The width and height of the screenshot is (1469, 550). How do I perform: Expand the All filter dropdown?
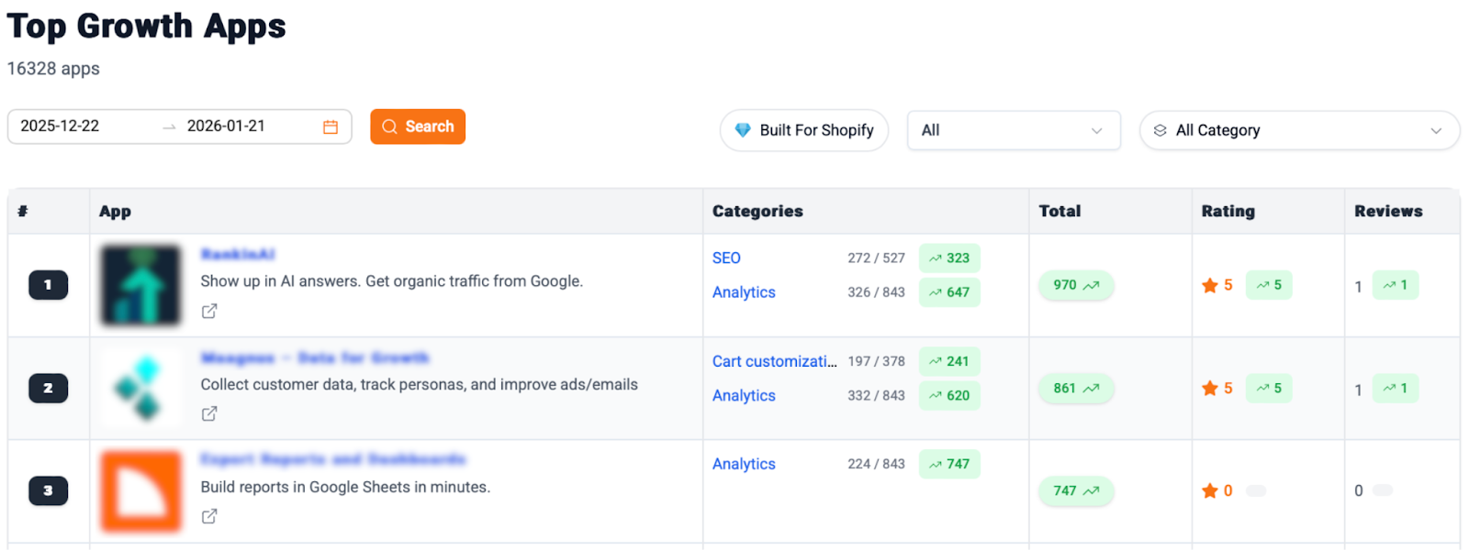[1013, 130]
